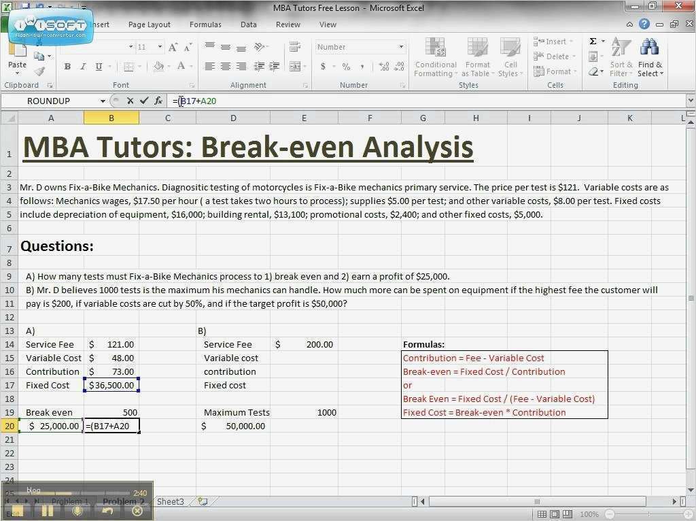The image size is (696, 521).
Task: Expand the Name Box dropdown showing ROUNDUP
Action: click(103, 101)
